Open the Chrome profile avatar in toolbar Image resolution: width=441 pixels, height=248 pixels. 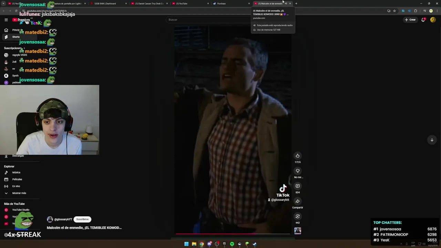(x=431, y=11)
